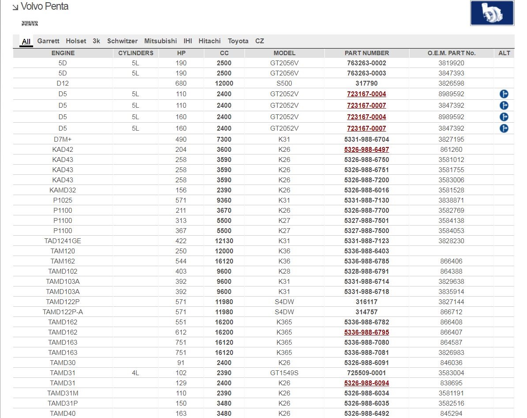This screenshot has width=527, height=418.
Task: Click the TAM120 engine cell
Action: (63, 251)
